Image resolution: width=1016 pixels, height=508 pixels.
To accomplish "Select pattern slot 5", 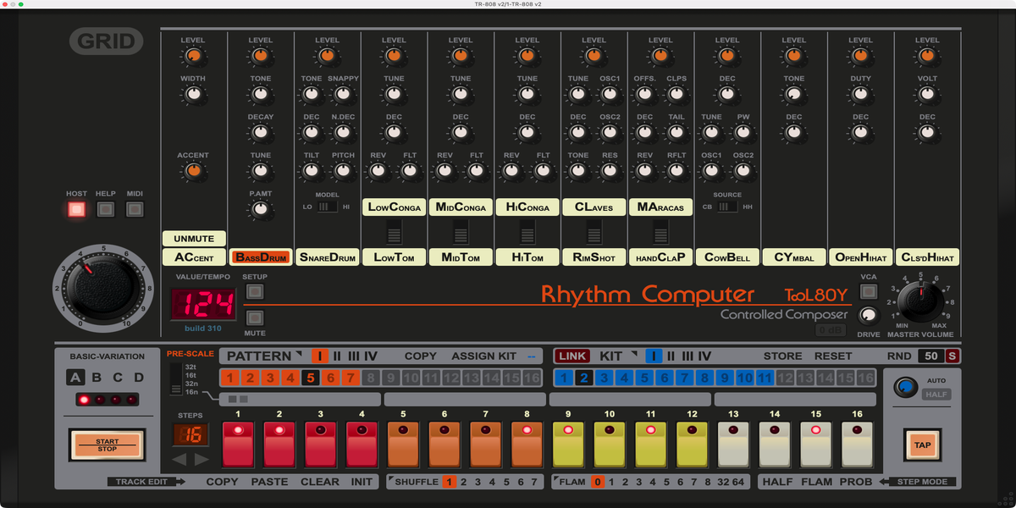I will click(311, 378).
